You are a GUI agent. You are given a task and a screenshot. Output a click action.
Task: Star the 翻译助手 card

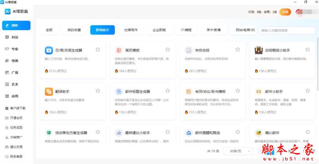[98, 91]
